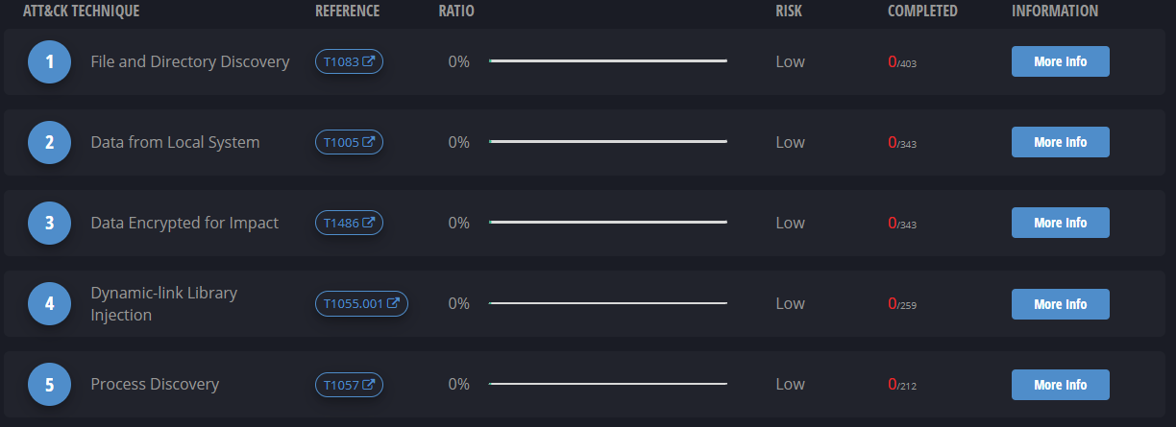The image size is (1176, 427).
Task: Click the File and Directory Discovery ratio bar
Action: click(x=608, y=61)
